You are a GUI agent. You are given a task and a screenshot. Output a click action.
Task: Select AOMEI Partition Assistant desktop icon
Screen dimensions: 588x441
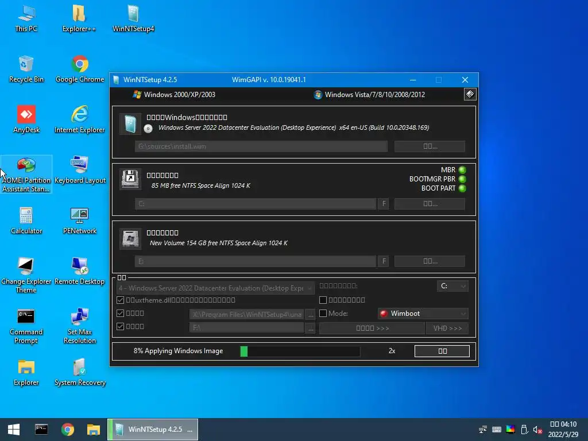(26, 174)
